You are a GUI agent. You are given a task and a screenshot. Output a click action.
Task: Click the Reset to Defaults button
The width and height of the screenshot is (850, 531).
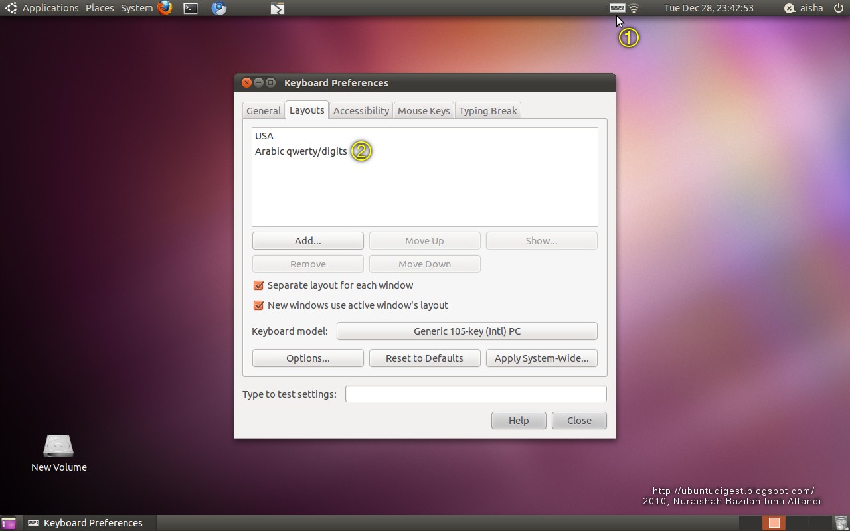[x=424, y=358]
